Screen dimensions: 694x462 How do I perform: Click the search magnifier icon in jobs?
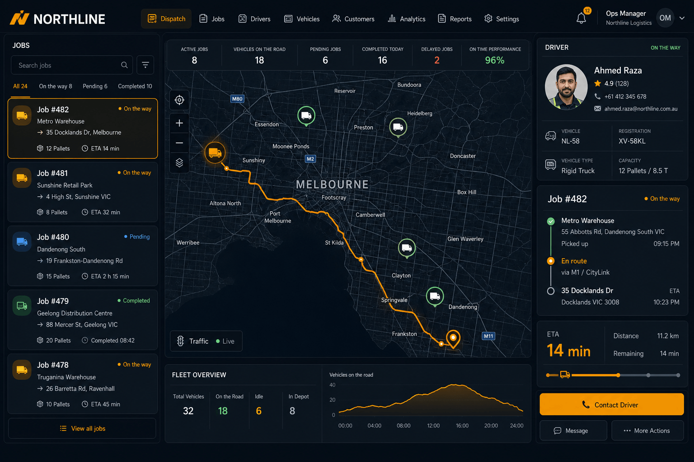pos(124,65)
